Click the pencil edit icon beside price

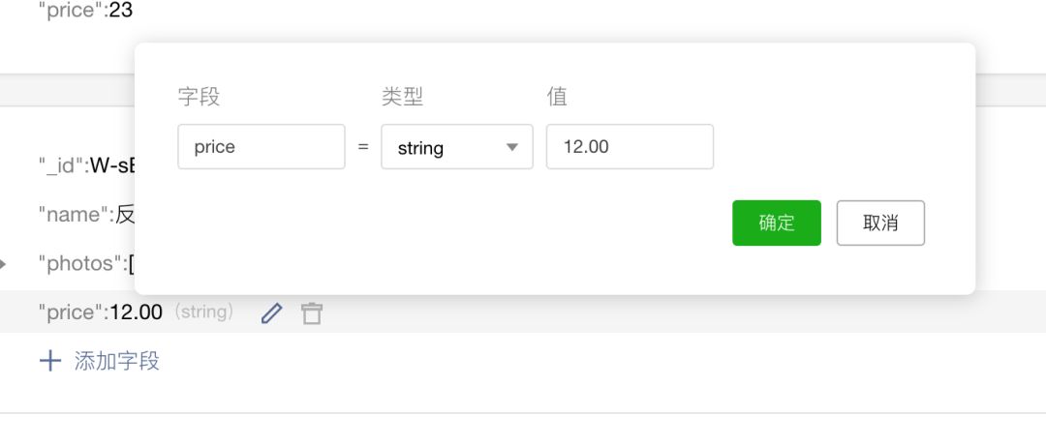(x=271, y=312)
